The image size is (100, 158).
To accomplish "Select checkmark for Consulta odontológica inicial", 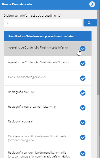I will (83, 78).
